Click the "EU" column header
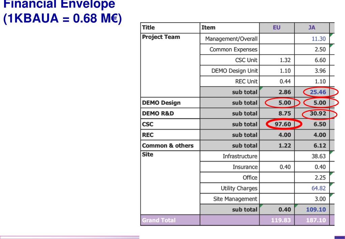The width and height of the screenshot is (345, 239). pyautogui.click(x=277, y=28)
